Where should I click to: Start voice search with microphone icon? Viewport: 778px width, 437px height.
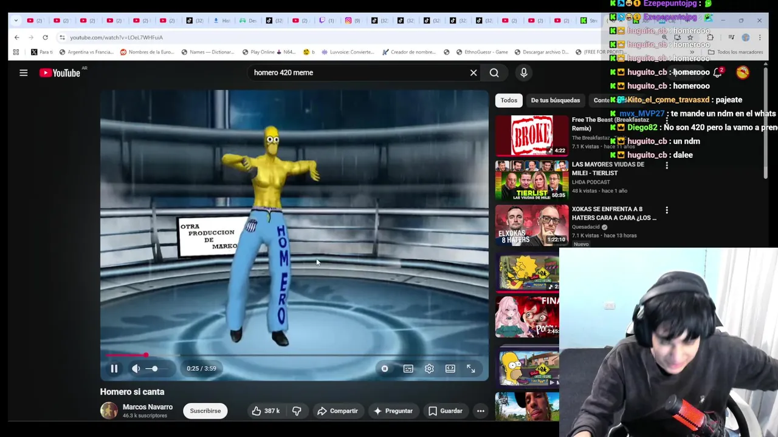point(524,73)
